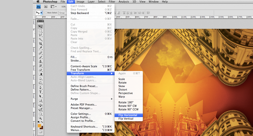Click the distribute top edges icon
Image resolution: width=253 pixels, height=136 pixels.
[124, 13]
